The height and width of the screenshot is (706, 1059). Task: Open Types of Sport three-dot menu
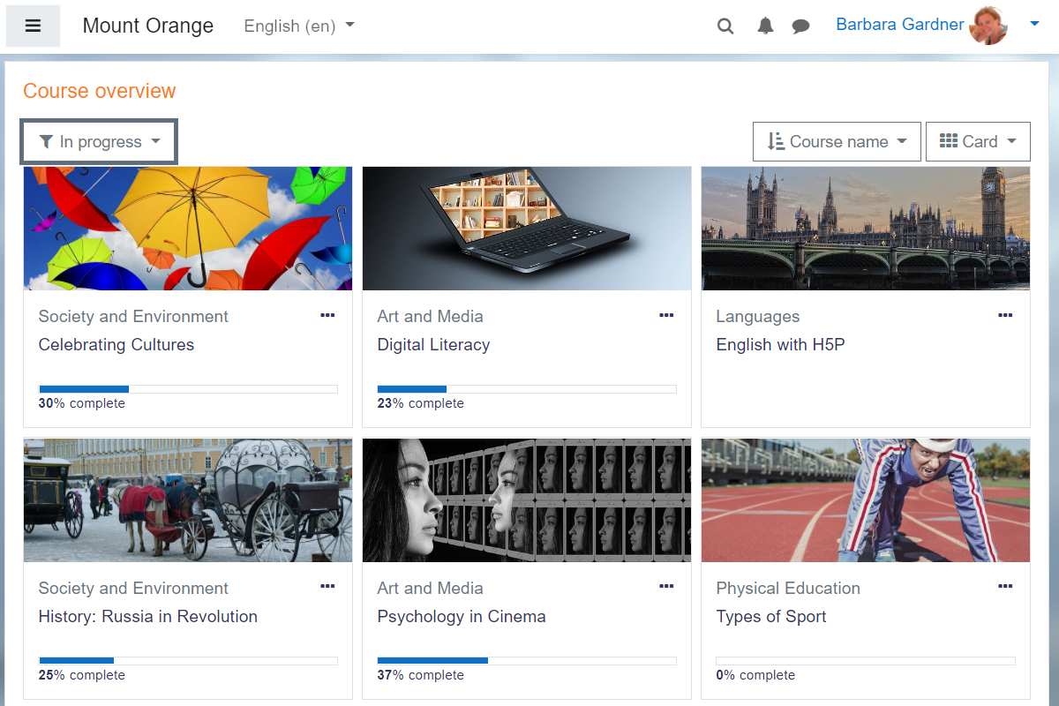pyautogui.click(x=1005, y=586)
